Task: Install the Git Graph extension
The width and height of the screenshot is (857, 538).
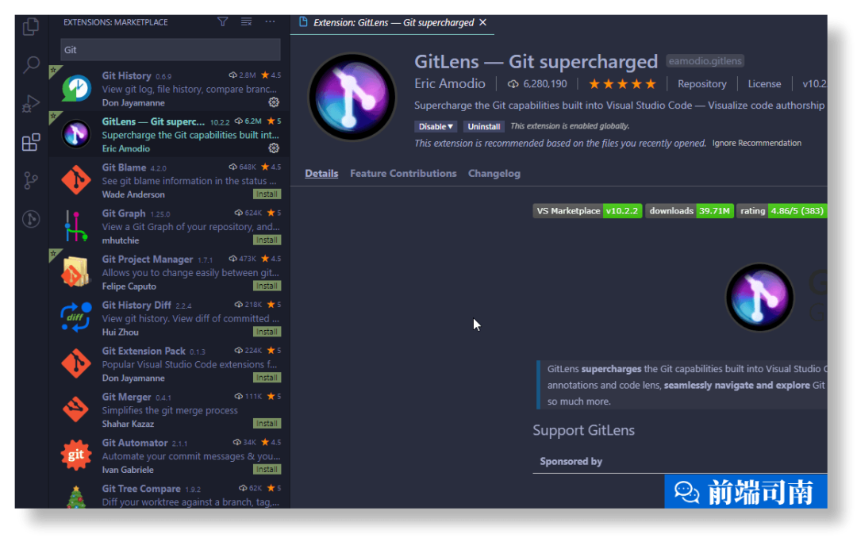Action: [x=267, y=240]
